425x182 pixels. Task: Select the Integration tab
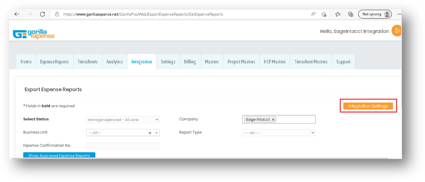tap(142, 62)
